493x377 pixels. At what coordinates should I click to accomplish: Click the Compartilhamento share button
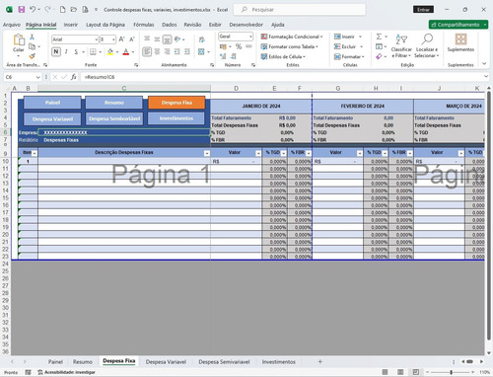(x=458, y=25)
